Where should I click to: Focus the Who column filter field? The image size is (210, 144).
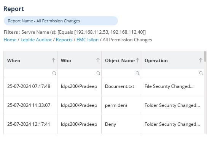point(79,73)
